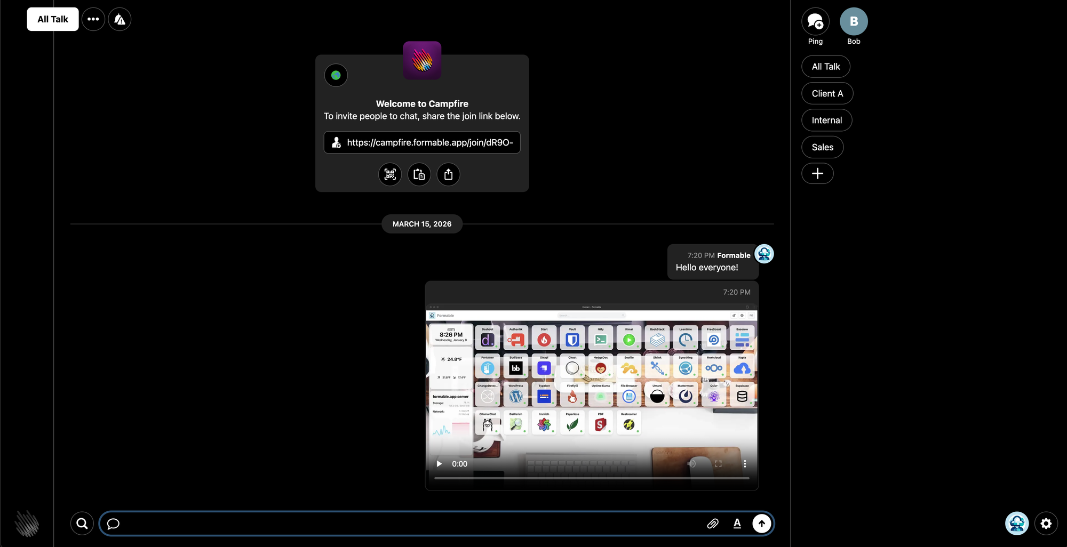Show the QR code for the invite link
Viewport: 1067px width, 547px height.
pyautogui.click(x=389, y=174)
